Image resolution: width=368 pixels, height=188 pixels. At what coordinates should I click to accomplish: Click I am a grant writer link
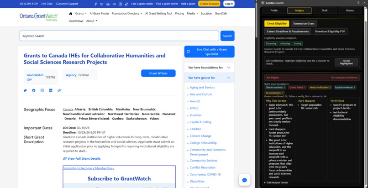pyautogui.click(x=142, y=4)
